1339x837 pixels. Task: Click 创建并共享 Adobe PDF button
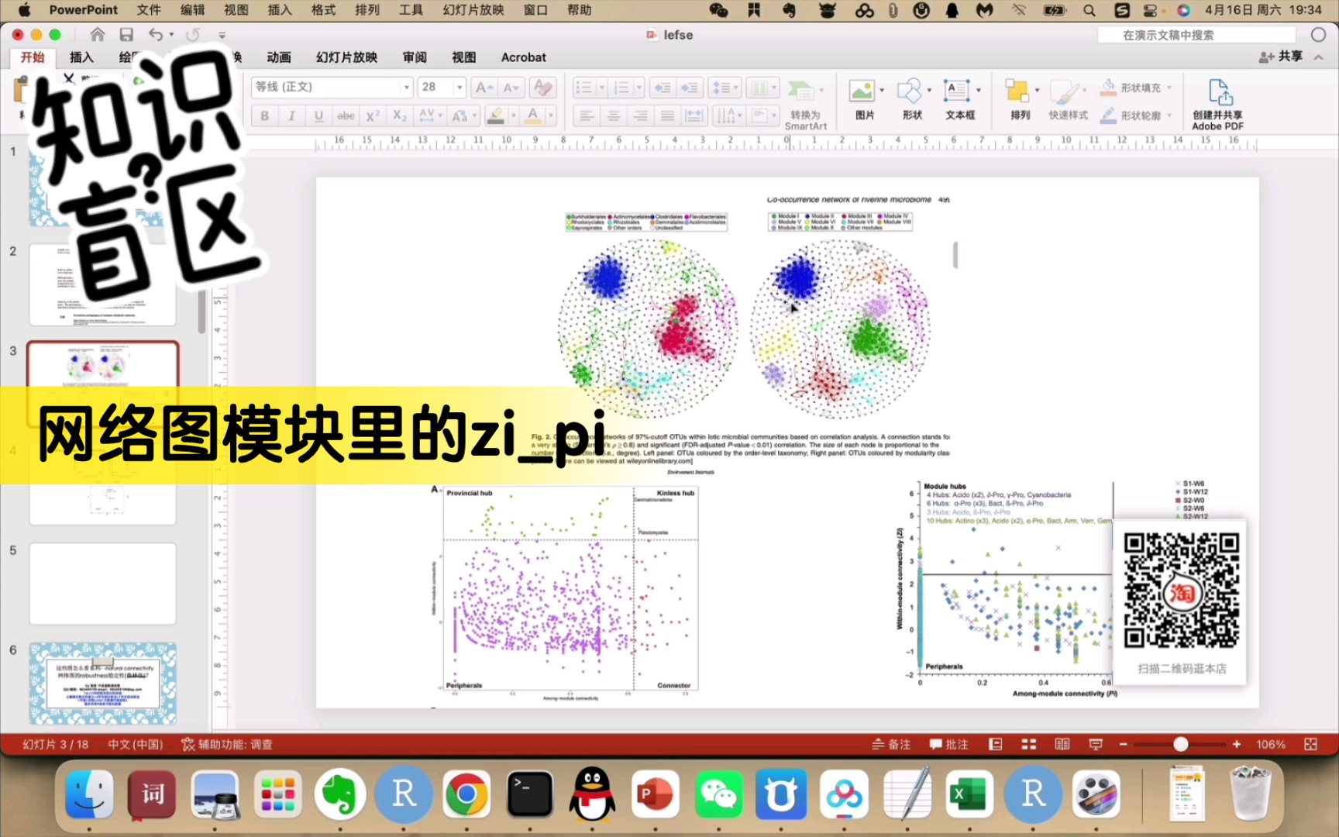pyautogui.click(x=1217, y=104)
